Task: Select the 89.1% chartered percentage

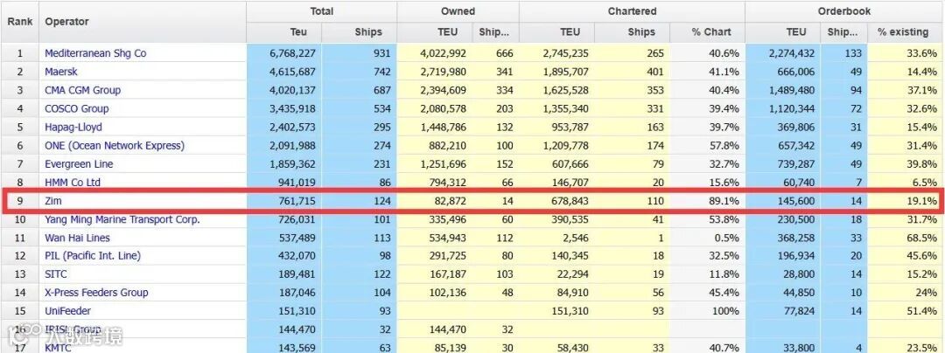Action: (724, 202)
